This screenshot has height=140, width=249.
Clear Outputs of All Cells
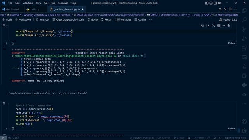pos(68,19)
